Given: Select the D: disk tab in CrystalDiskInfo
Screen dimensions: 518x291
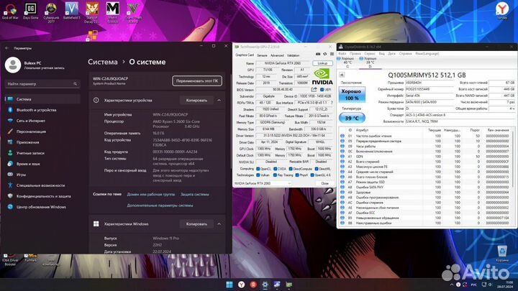Looking at the screenshot, I should pyautogui.click(x=370, y=63).
